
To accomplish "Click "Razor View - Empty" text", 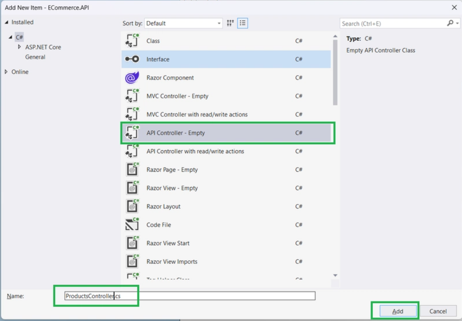I will 172,188.
